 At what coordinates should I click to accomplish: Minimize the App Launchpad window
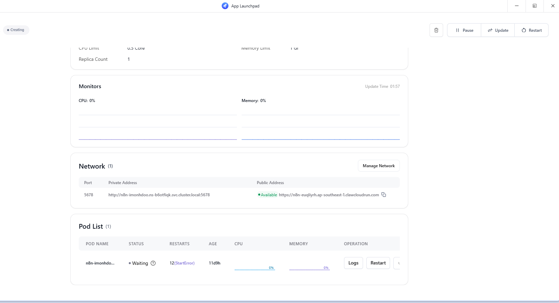[x=516, y=6]
